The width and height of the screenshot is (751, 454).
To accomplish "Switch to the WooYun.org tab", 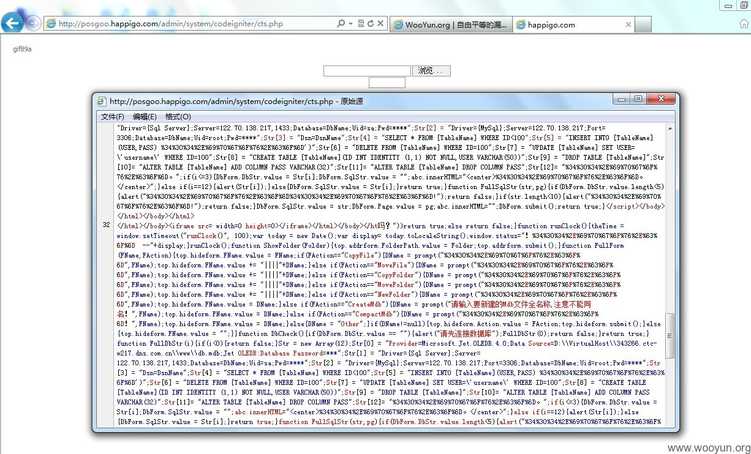I will tap(450, 24).
